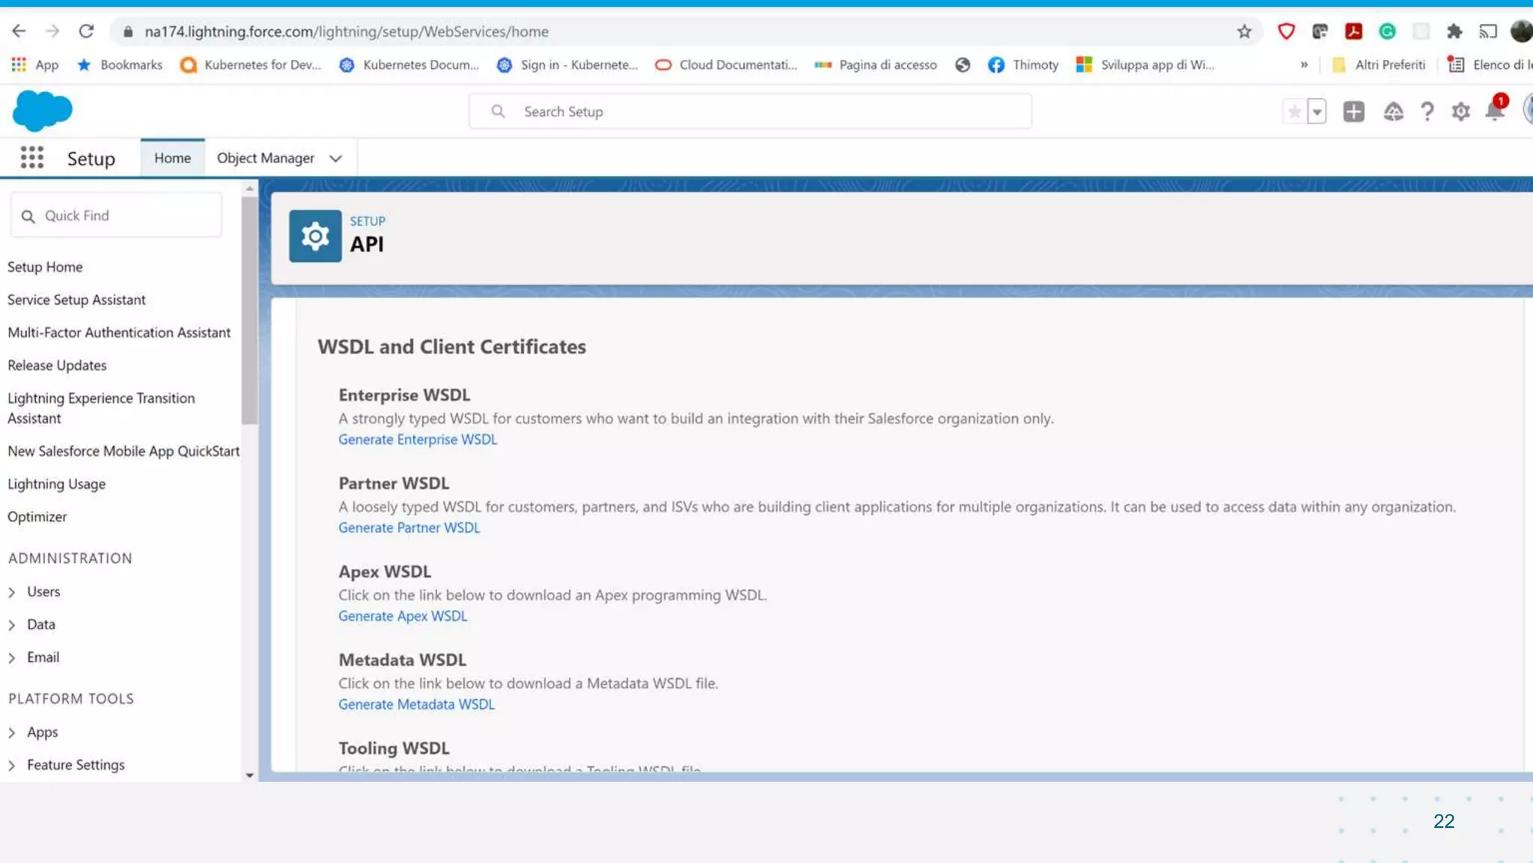Switch to the Home tab
This screenshot has height=863, width=1533.
[x=172, y=158]
